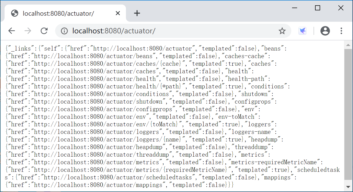Click the forward navigation arrow

[28, 31]
